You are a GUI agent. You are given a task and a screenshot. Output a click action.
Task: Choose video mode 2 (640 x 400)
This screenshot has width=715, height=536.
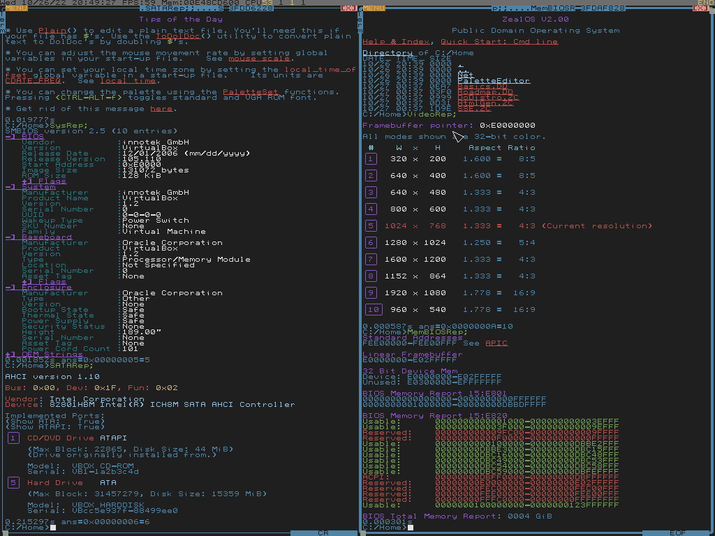pos(371,175)
